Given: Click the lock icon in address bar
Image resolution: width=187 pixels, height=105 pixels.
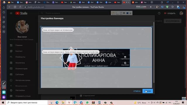Looking at the screenshot, I should [25, 7].
